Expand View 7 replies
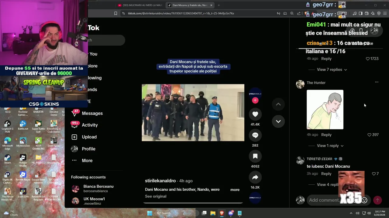The width and height of the screenshot is (389, 218). (x=332, y=70)
